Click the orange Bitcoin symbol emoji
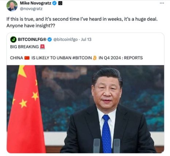 (x=94, y=58)
